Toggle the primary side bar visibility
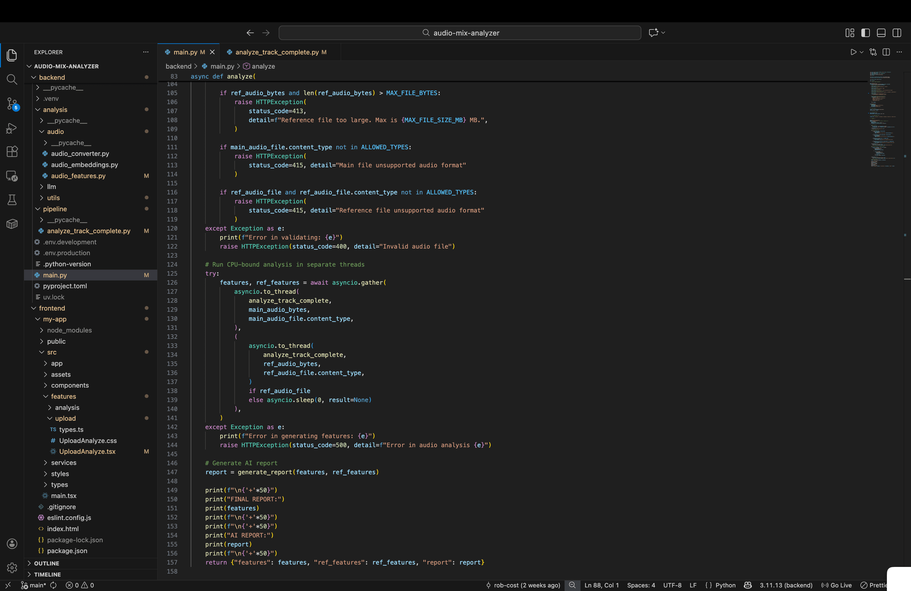This screenshot has width=911, height=591. coord(866,33)
